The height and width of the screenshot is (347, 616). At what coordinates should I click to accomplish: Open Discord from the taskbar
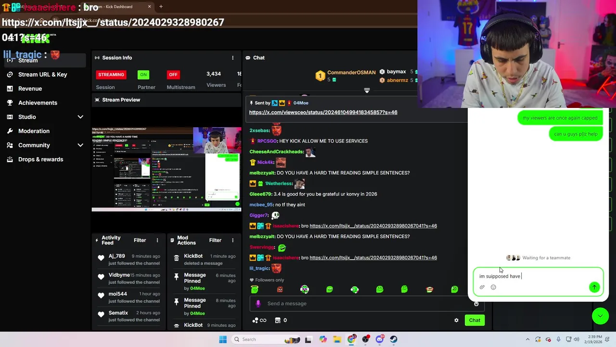(380, 339)
